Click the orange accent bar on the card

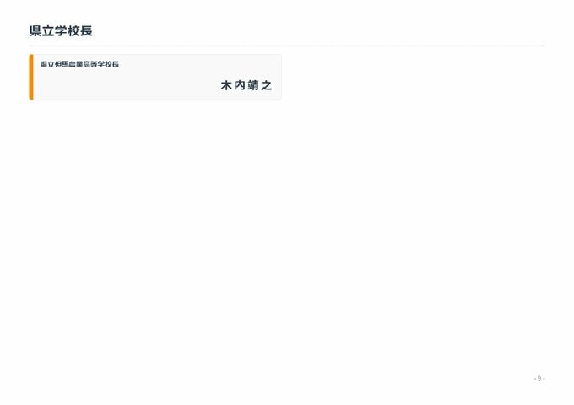31,77
